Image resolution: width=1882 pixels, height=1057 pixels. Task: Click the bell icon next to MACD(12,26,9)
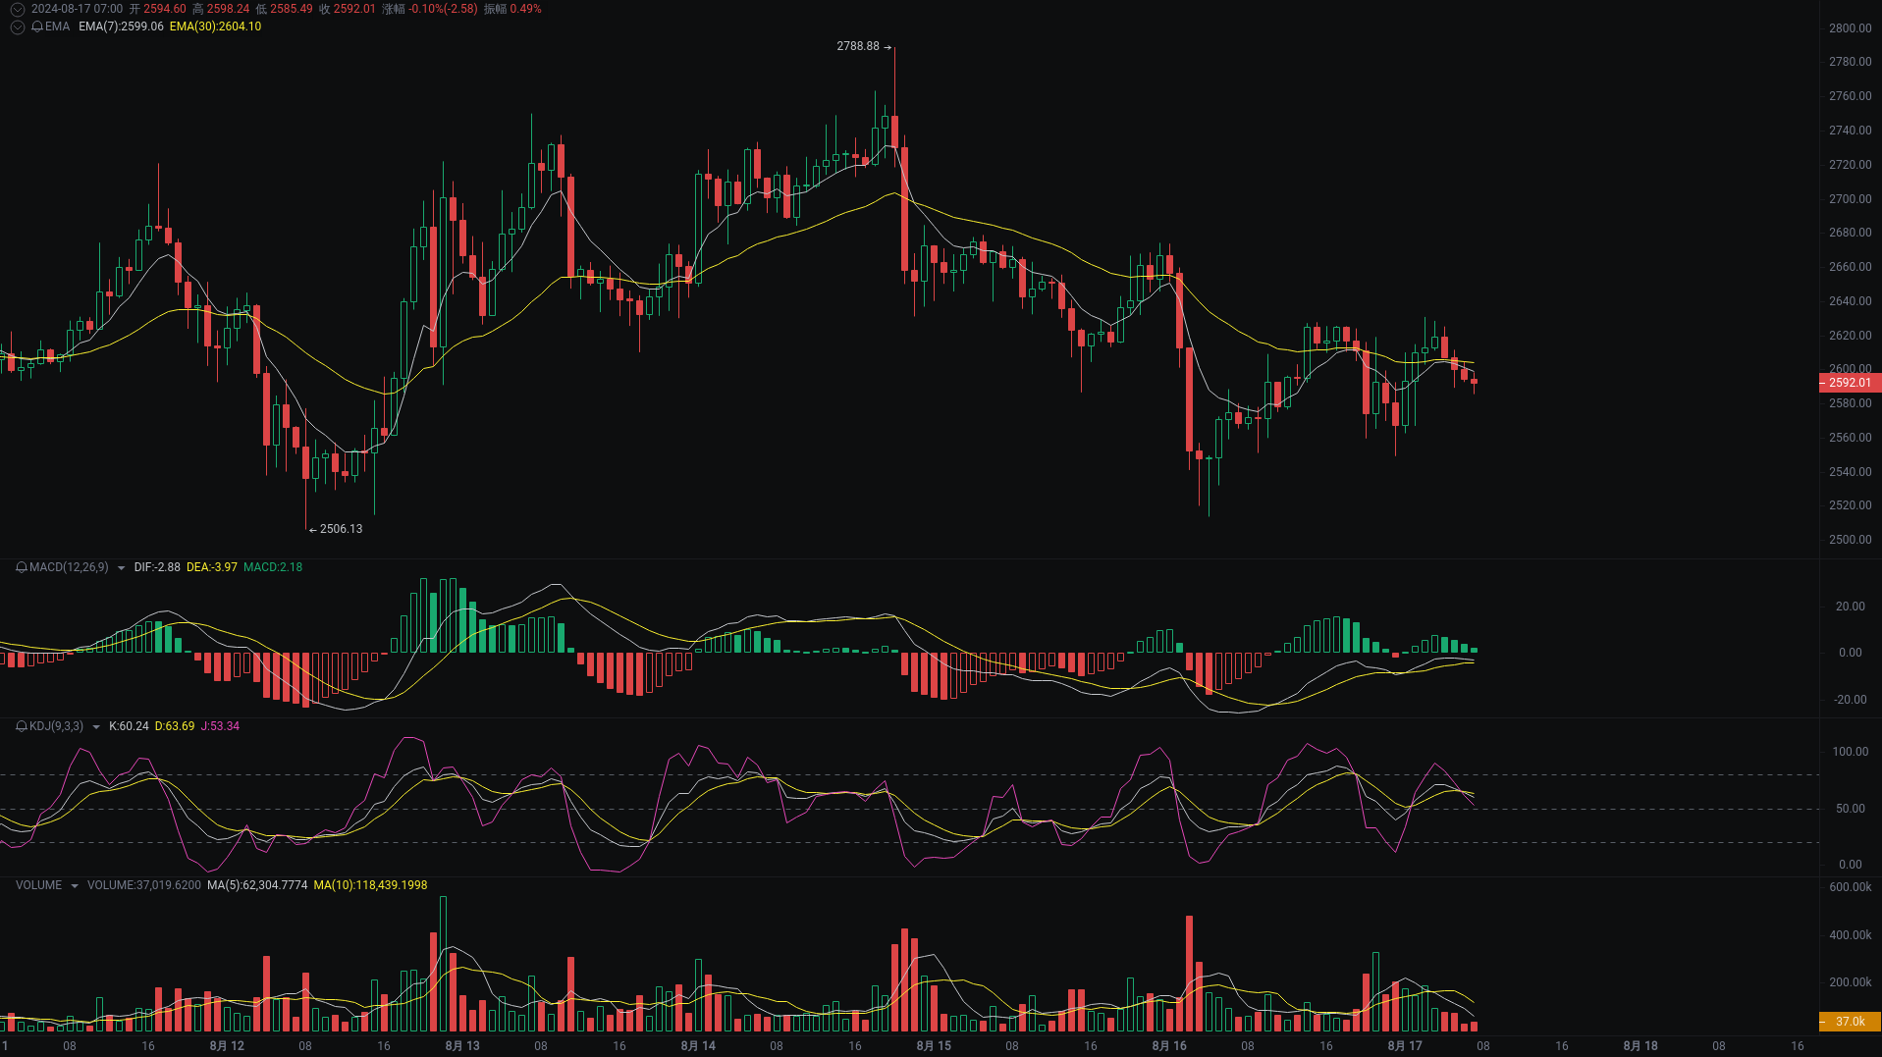click(20, 567)
